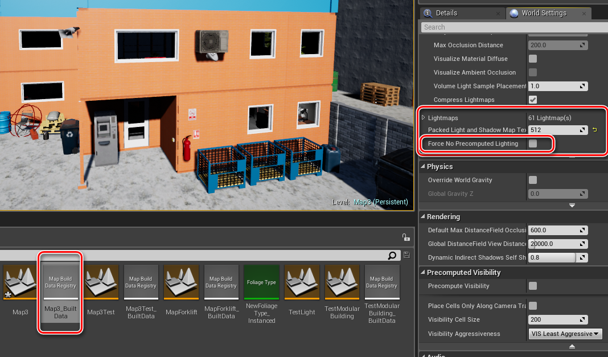Screen dimensions: 608x357
Task: Switch to the Details tab
Action: point(462,13)
